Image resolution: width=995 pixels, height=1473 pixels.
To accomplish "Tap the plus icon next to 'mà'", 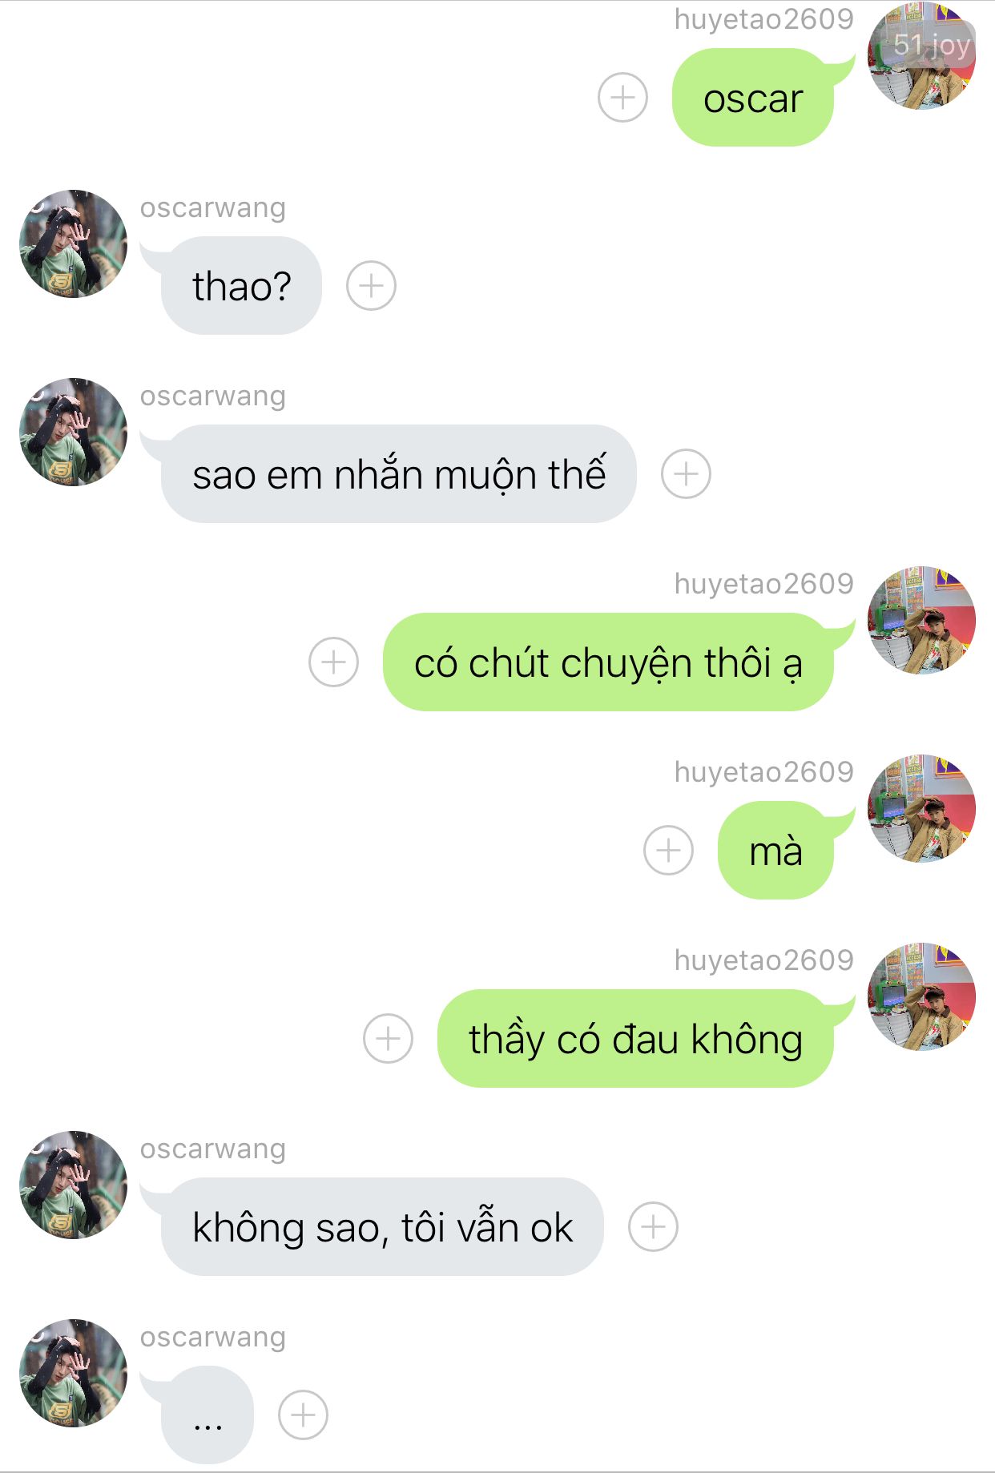I will tap(668, 851).
